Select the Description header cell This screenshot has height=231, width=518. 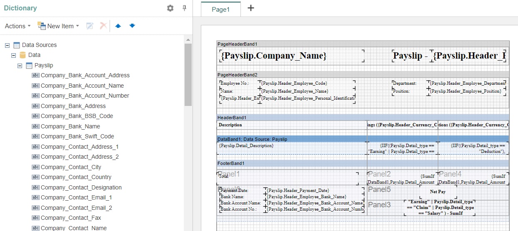pyautogui.click(x=292, y=125)
